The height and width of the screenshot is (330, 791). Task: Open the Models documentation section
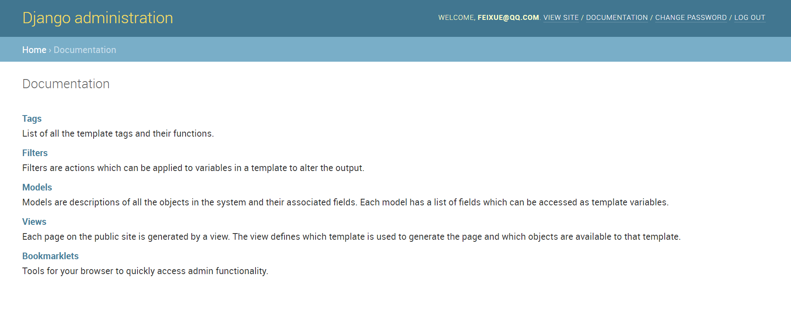point(37,187)
